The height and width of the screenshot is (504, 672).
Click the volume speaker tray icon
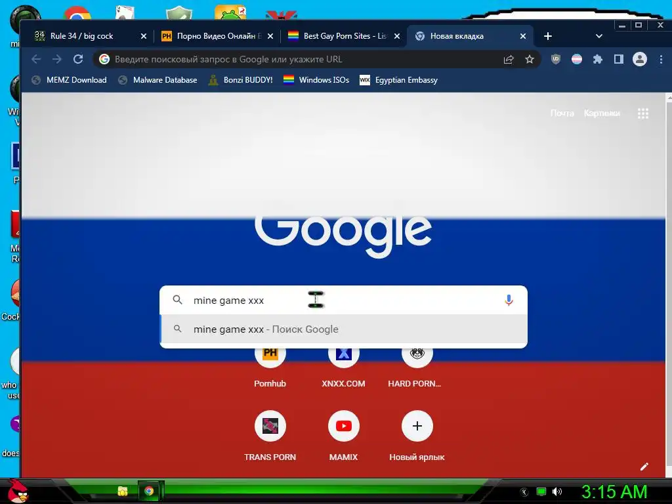557,492
